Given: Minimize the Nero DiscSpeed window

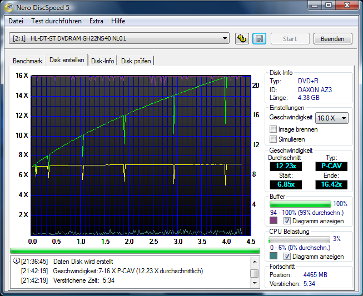Looking at the screenshot, I should click(315, 5).
